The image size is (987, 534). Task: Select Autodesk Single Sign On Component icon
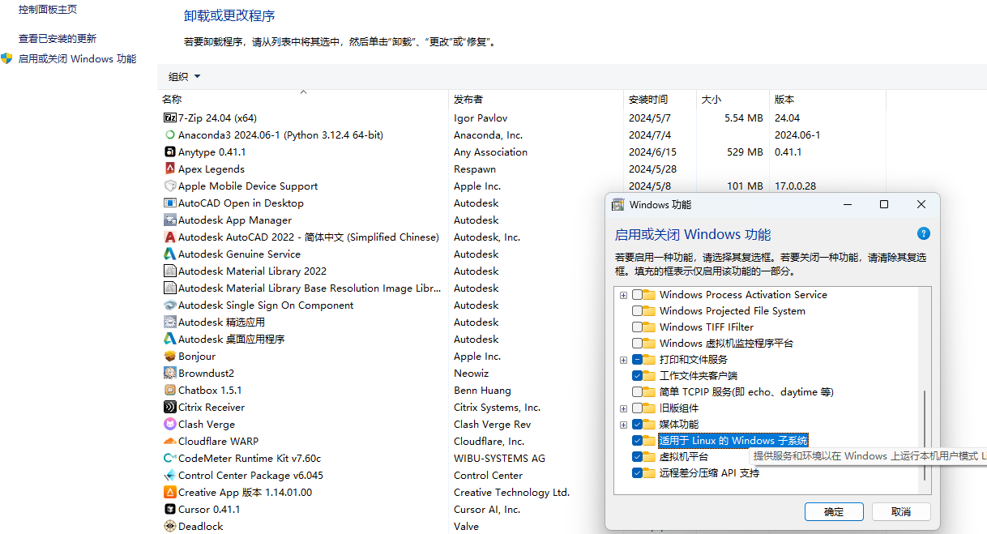pyautogui.click(x=170, y=305)
